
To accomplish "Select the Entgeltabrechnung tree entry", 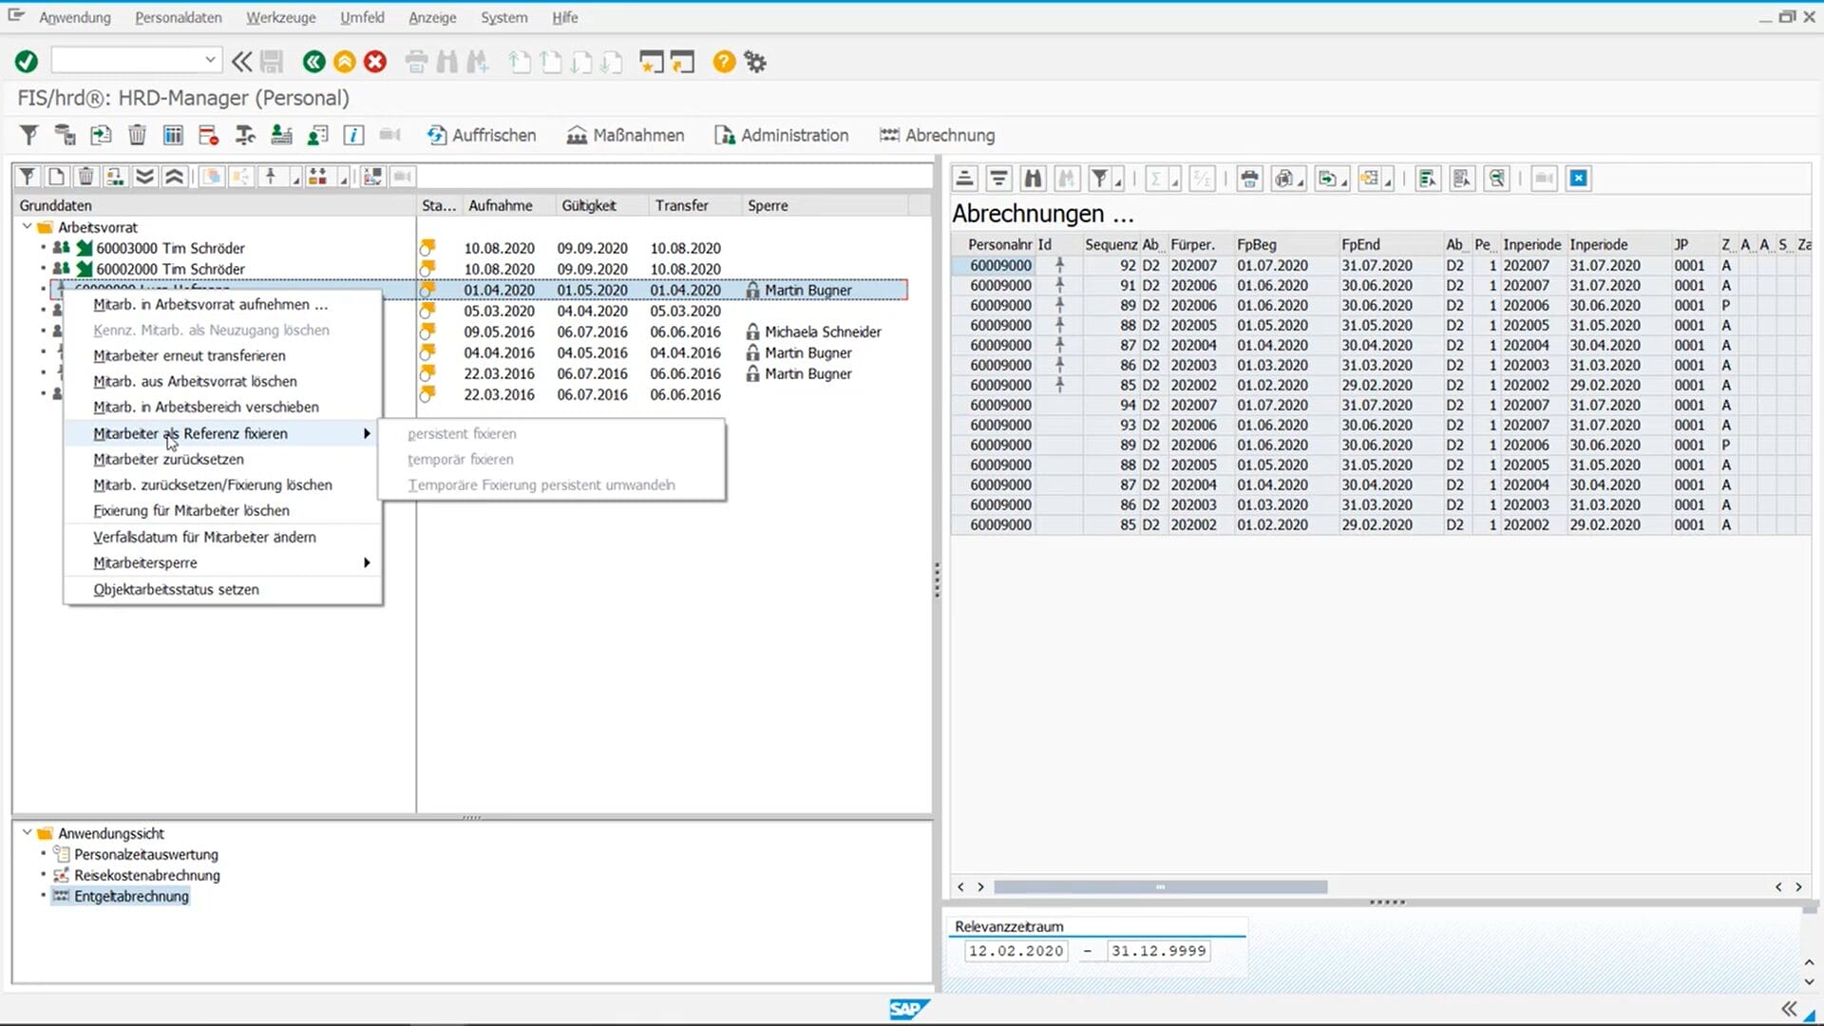I will [x=131, y=896].
